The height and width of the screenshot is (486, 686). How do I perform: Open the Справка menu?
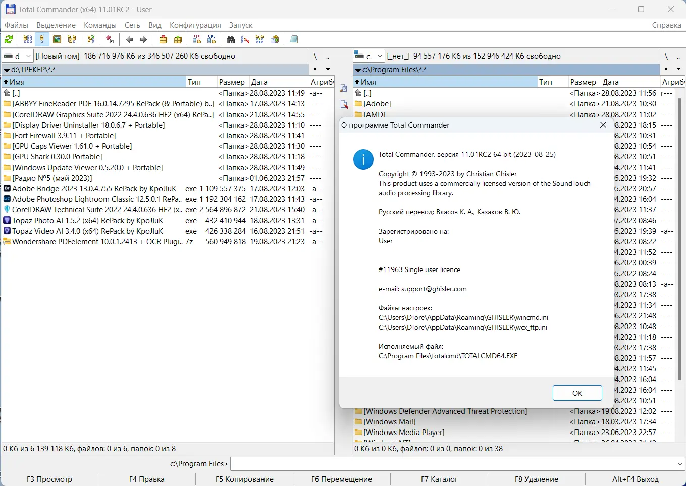coord(666,25)
